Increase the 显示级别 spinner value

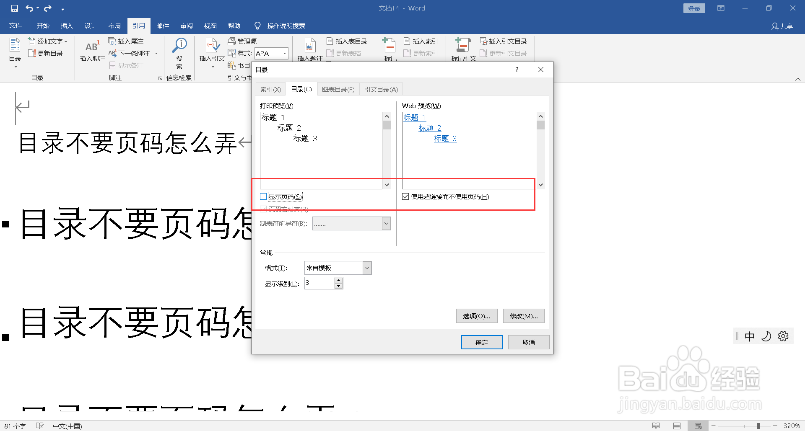(x=338, y=280)
